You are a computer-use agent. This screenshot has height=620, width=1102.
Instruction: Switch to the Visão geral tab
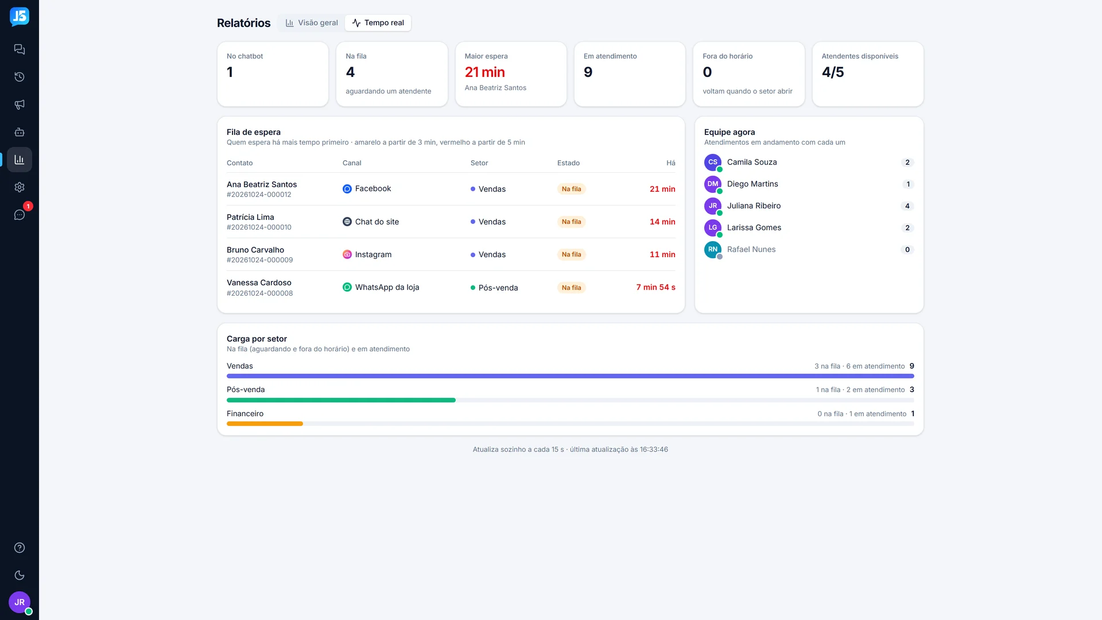point(312,23)
